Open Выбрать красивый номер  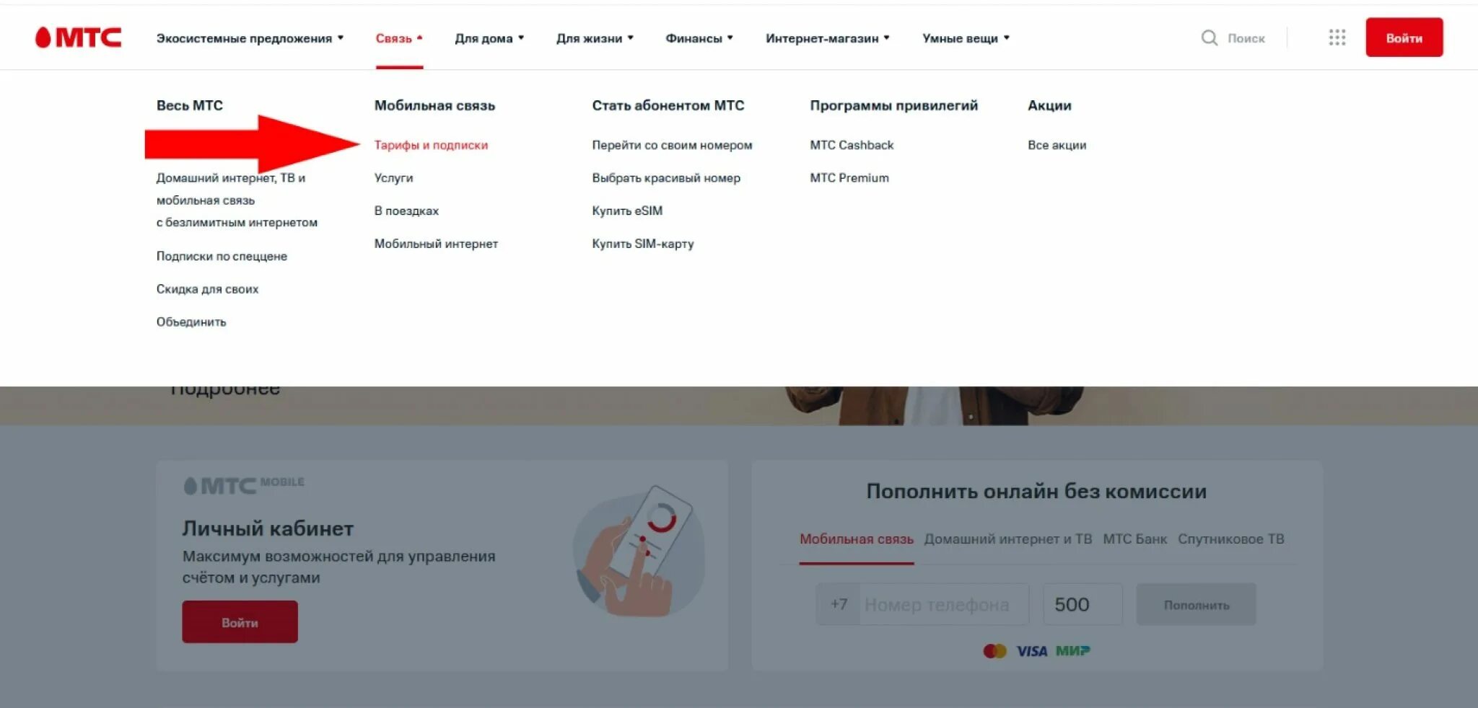point(666,178)
